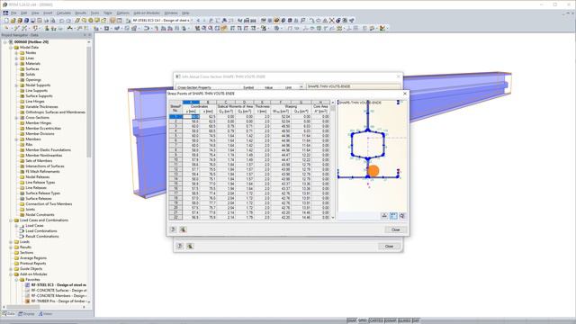The height and width of the screenshot is (324, 576).
Task: Toggle DXF in status bar
Action: click(x=416, y=320)
